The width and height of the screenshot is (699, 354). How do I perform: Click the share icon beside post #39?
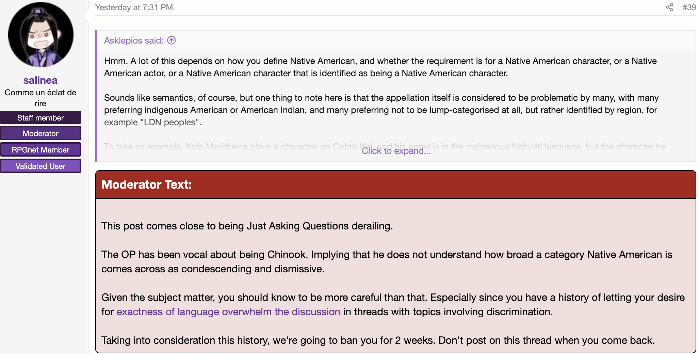669,7
